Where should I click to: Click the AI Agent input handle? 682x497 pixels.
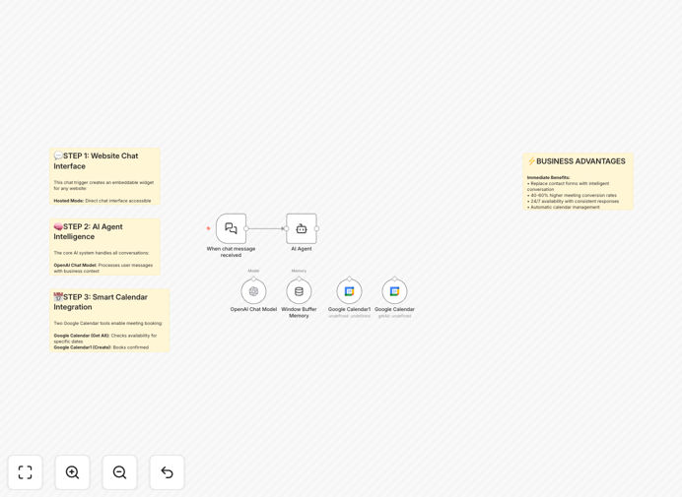click(x=286, y=228)
